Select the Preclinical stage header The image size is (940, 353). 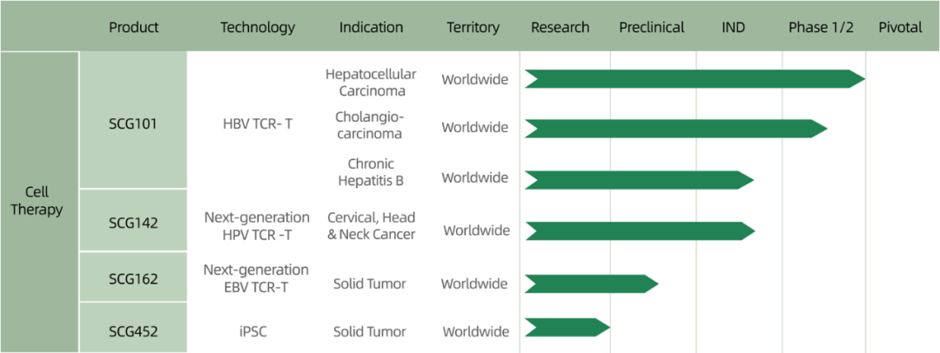pos(652,27)
